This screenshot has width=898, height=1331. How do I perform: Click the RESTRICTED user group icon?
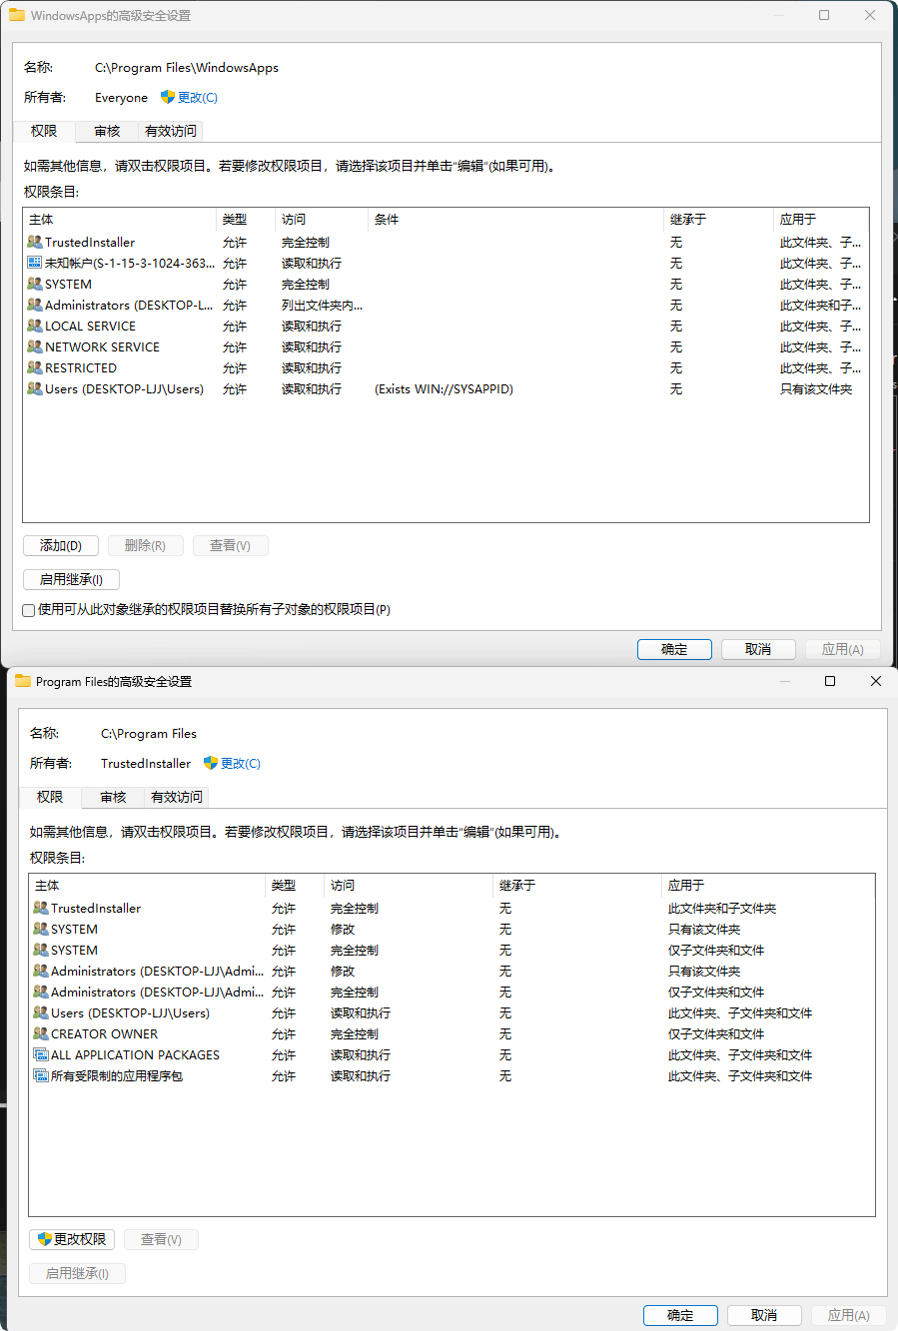35,367
